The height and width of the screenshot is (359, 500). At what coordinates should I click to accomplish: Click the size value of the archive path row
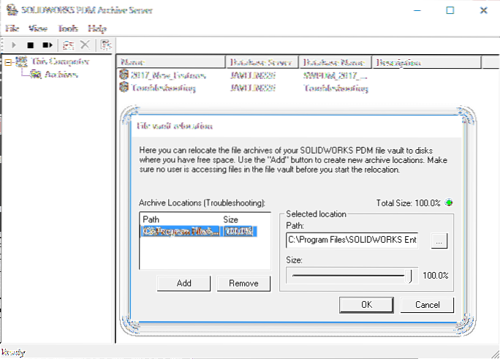pos(238,231)
